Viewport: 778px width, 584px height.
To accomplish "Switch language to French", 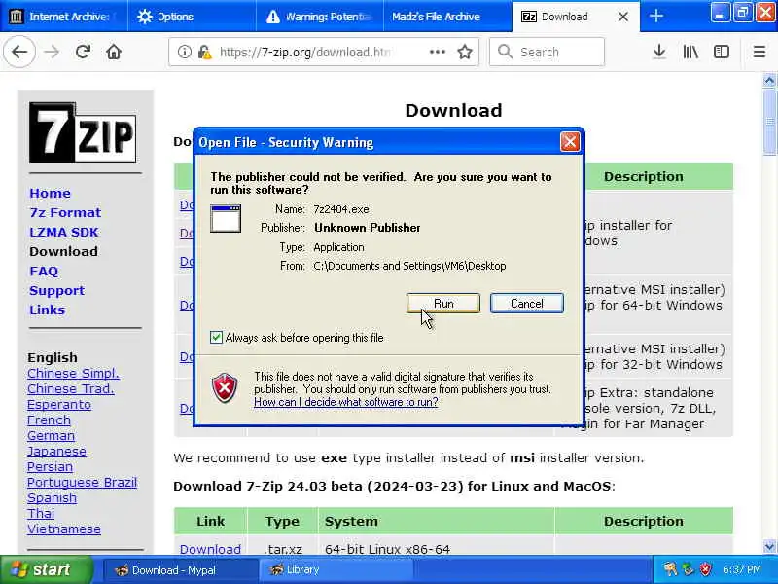I will coord(49,420).
